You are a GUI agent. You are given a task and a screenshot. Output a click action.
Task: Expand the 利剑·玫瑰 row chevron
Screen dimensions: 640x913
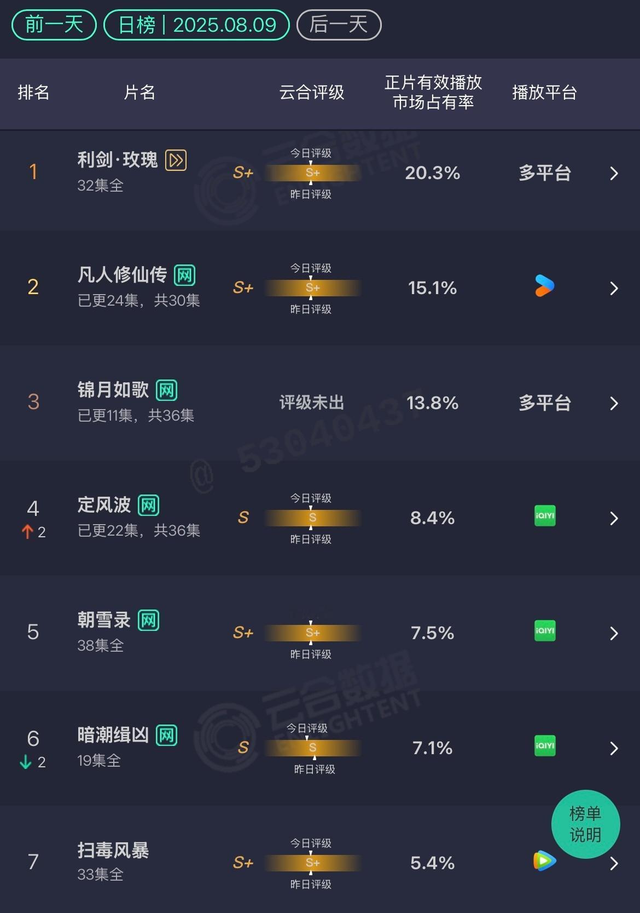pyautogui.click(x=614, y=174)
